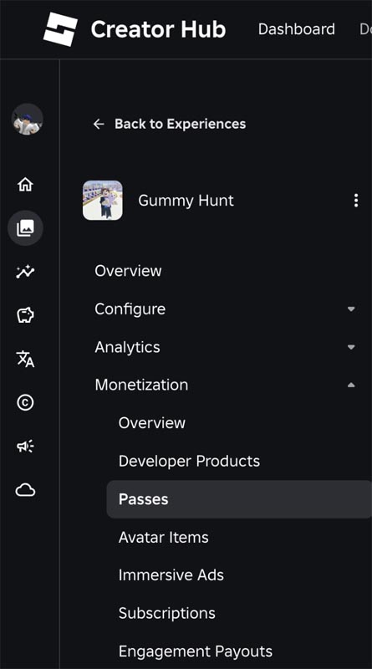Open the megaphone advertising icon
The height and width of the screenshot is (669, 372).
pyautogui.click(x=25, y=447)
